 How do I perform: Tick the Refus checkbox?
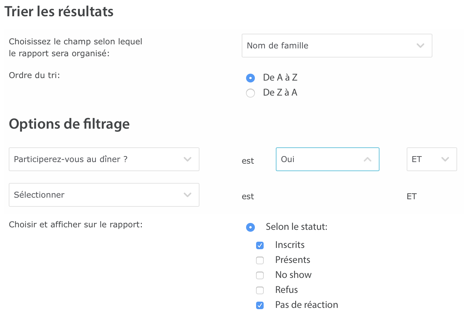(x=260, y=290)
